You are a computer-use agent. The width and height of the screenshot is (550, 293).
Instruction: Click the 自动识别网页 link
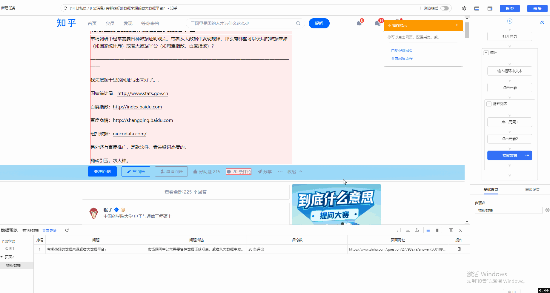pyautogui.click(x=402, y=51)
